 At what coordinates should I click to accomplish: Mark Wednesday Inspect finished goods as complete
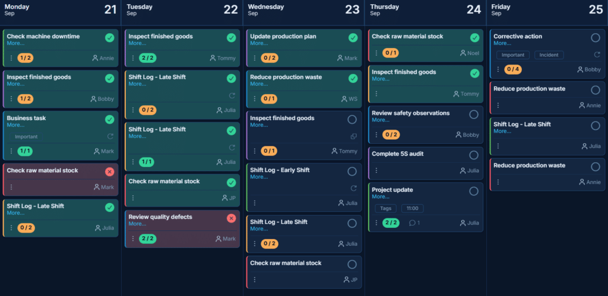coord(352,120)
